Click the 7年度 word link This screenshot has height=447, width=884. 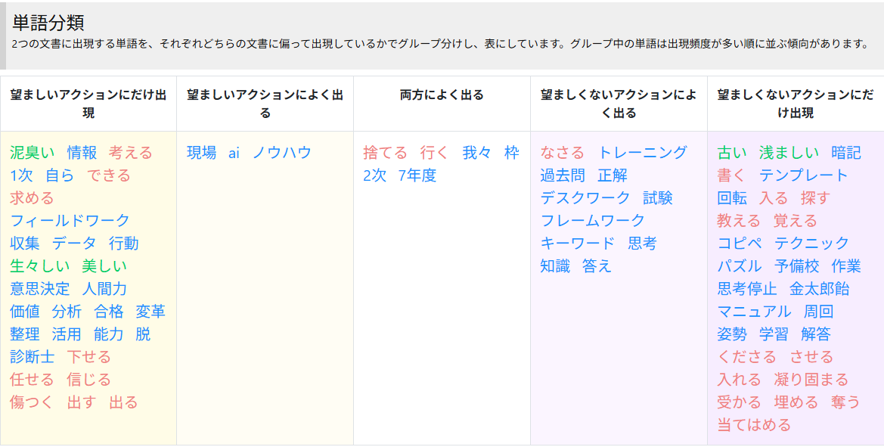(x=417, y=175)
